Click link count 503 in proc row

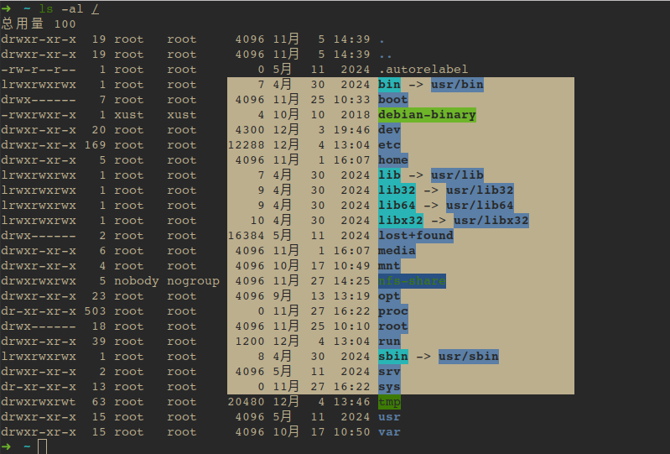coord(95,311)
